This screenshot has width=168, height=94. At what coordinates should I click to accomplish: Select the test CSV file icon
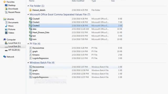click(x=30, y=36)
